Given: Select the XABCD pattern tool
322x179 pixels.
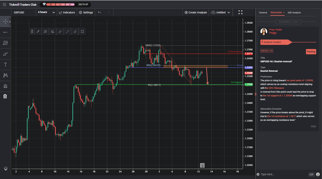Looking at the screenshot, I should click(x=5, y=75).
